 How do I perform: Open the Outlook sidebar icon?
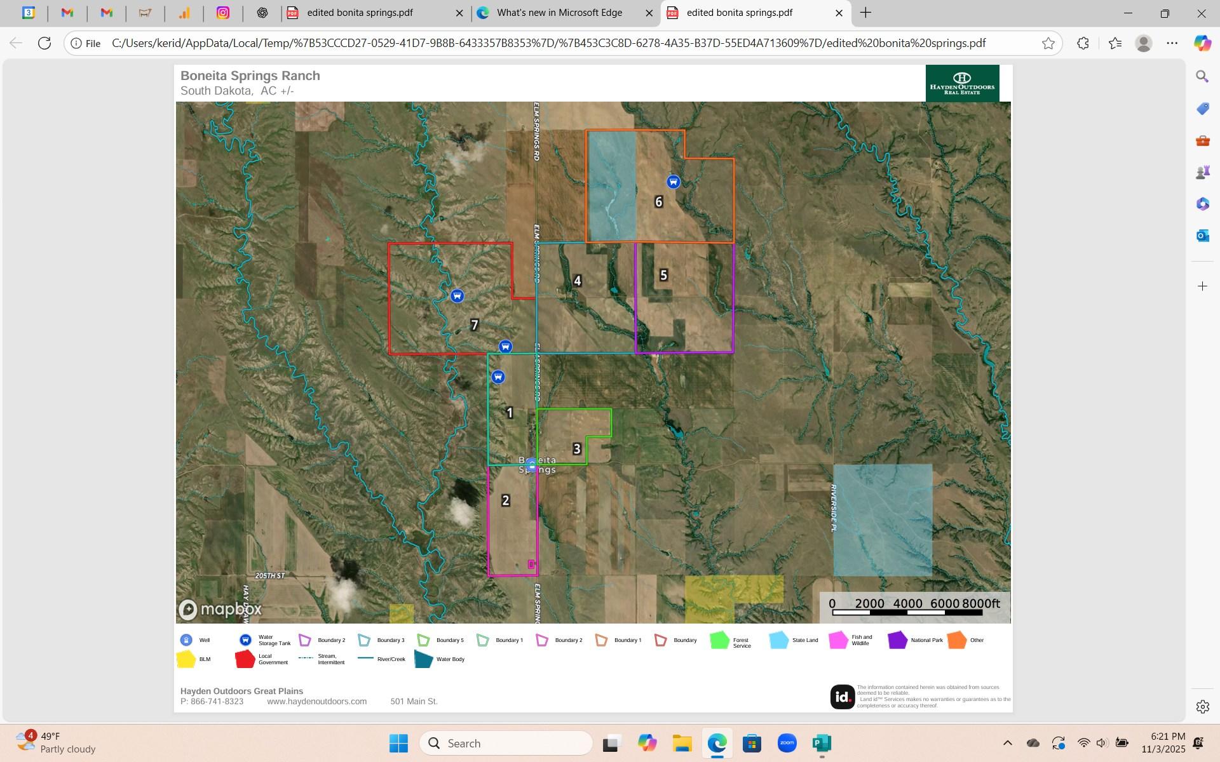[x=1202, y=236]
